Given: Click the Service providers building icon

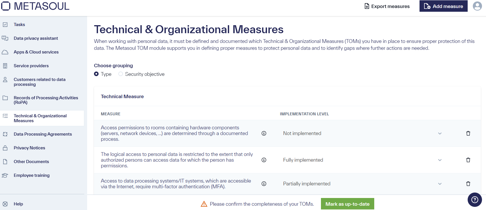Looking at the screenshot, I should coord(5,66).
